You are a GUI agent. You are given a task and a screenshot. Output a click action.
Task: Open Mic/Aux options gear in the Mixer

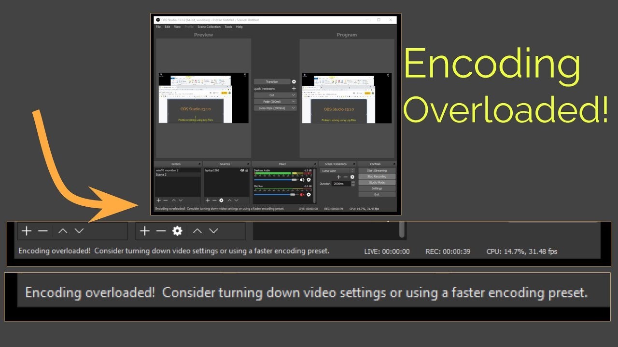(309, 195)
